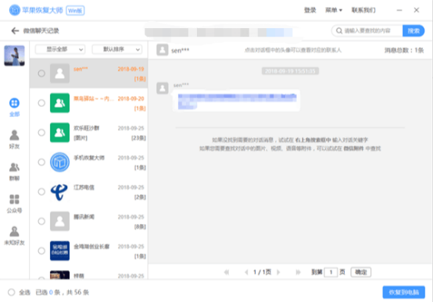
Task: Click the 欢乐旺沙群 conversation name
Action: (87, 128)
